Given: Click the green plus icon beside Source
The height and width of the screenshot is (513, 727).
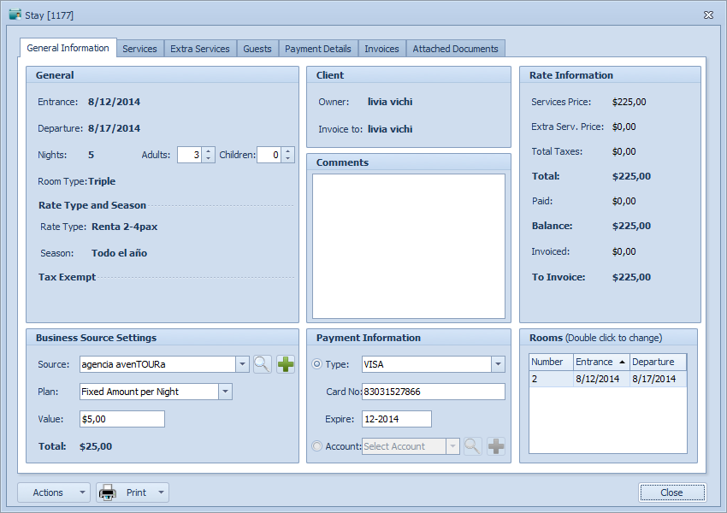Looking at the screenshot, I should (286, 364).
